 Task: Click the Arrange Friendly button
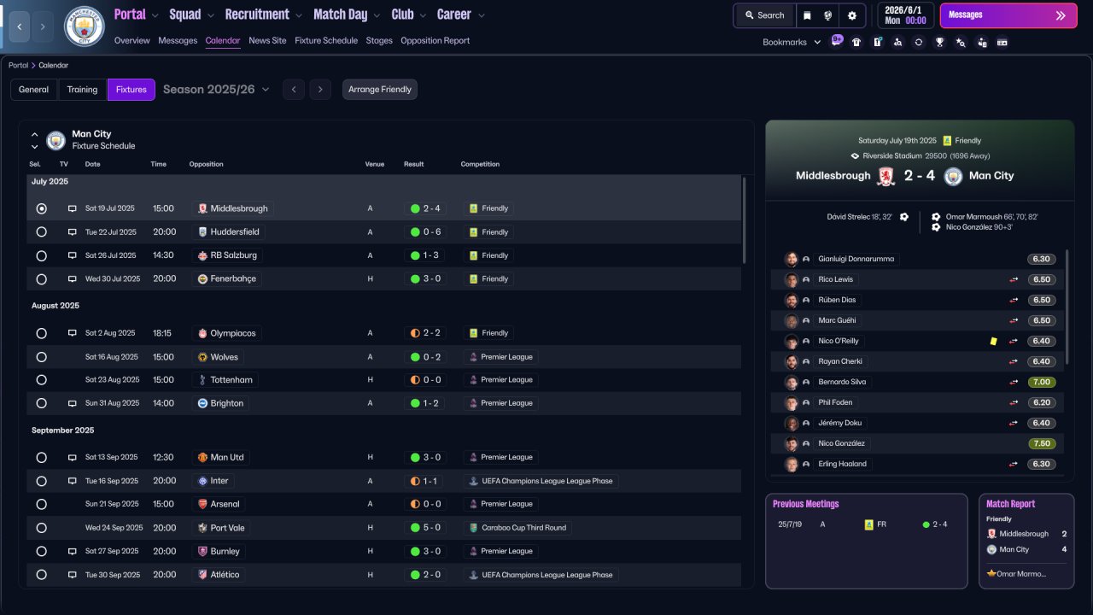[x=380, y=90]
